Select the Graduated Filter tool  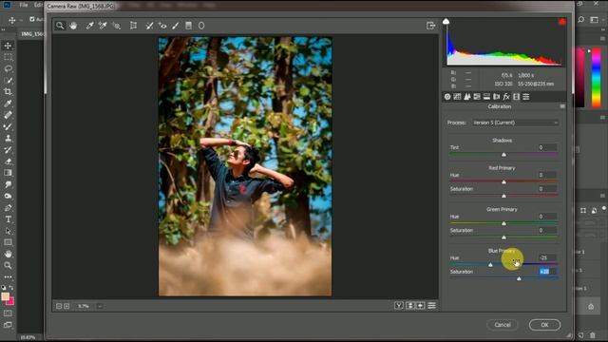pos(188,26)
